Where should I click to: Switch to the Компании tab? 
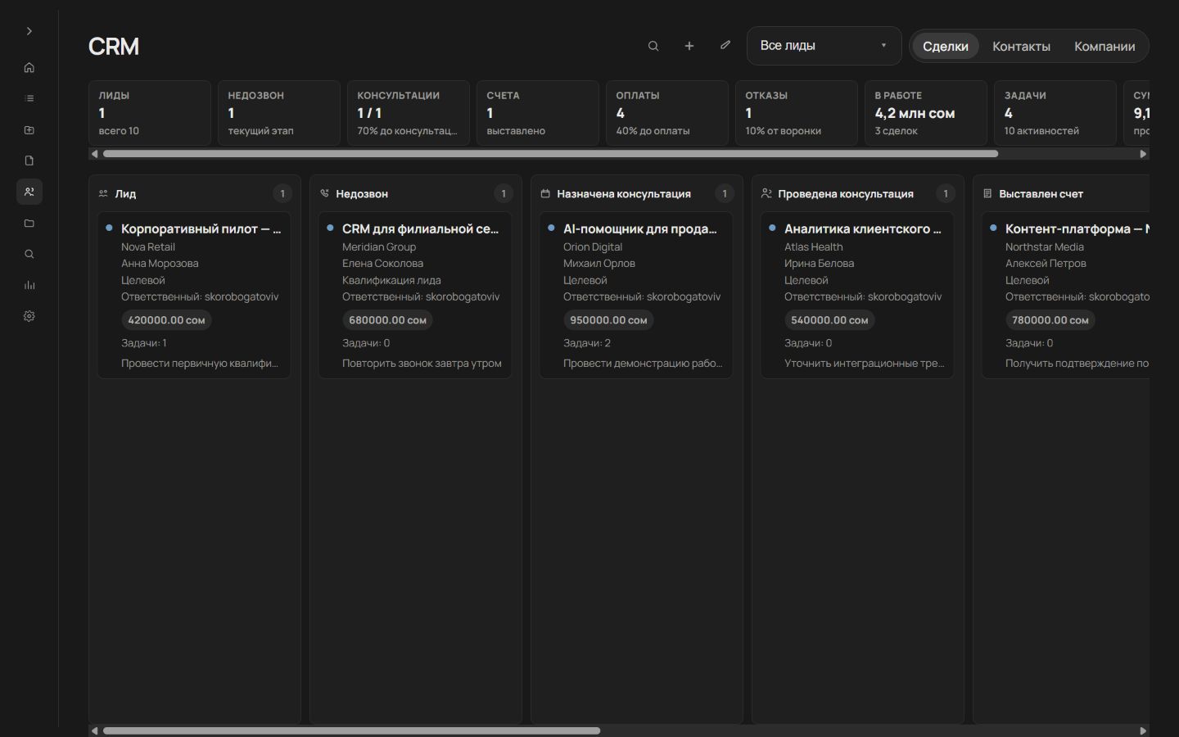1104,46
